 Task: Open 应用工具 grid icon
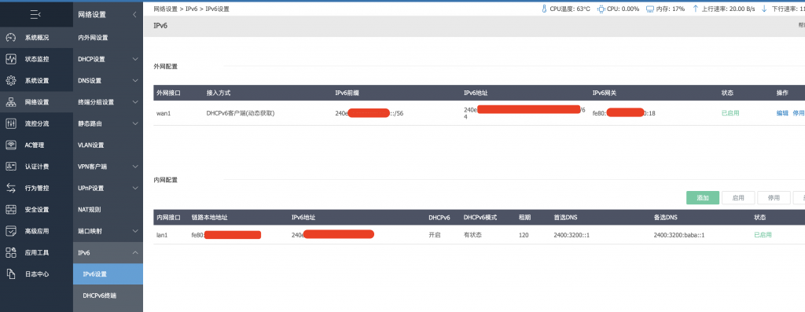coord(11,252)
